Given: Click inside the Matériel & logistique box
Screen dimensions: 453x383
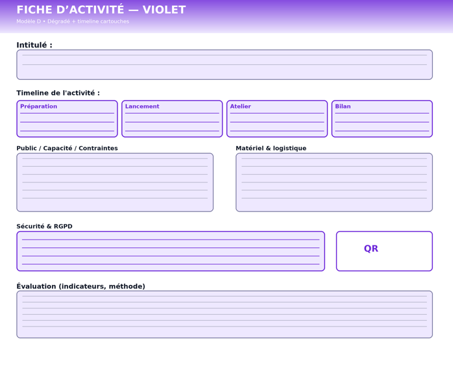Looking at the screenshot, I should coord(334,182).
